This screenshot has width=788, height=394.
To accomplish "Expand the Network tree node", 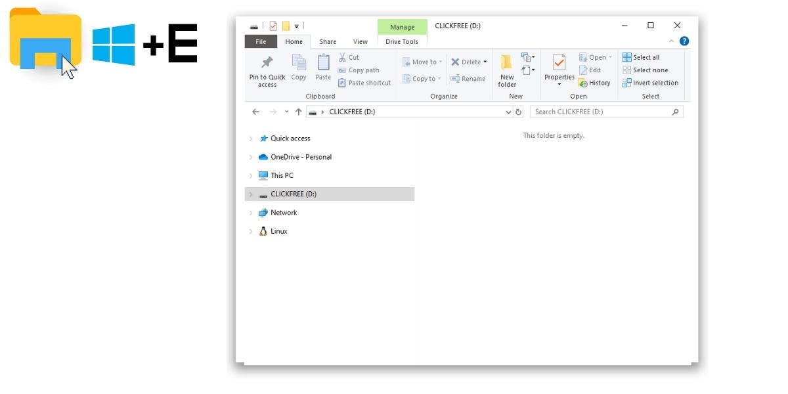I will [x=251, y=213].
